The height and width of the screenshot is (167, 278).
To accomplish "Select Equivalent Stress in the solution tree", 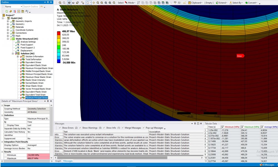I will coord(33,62).
